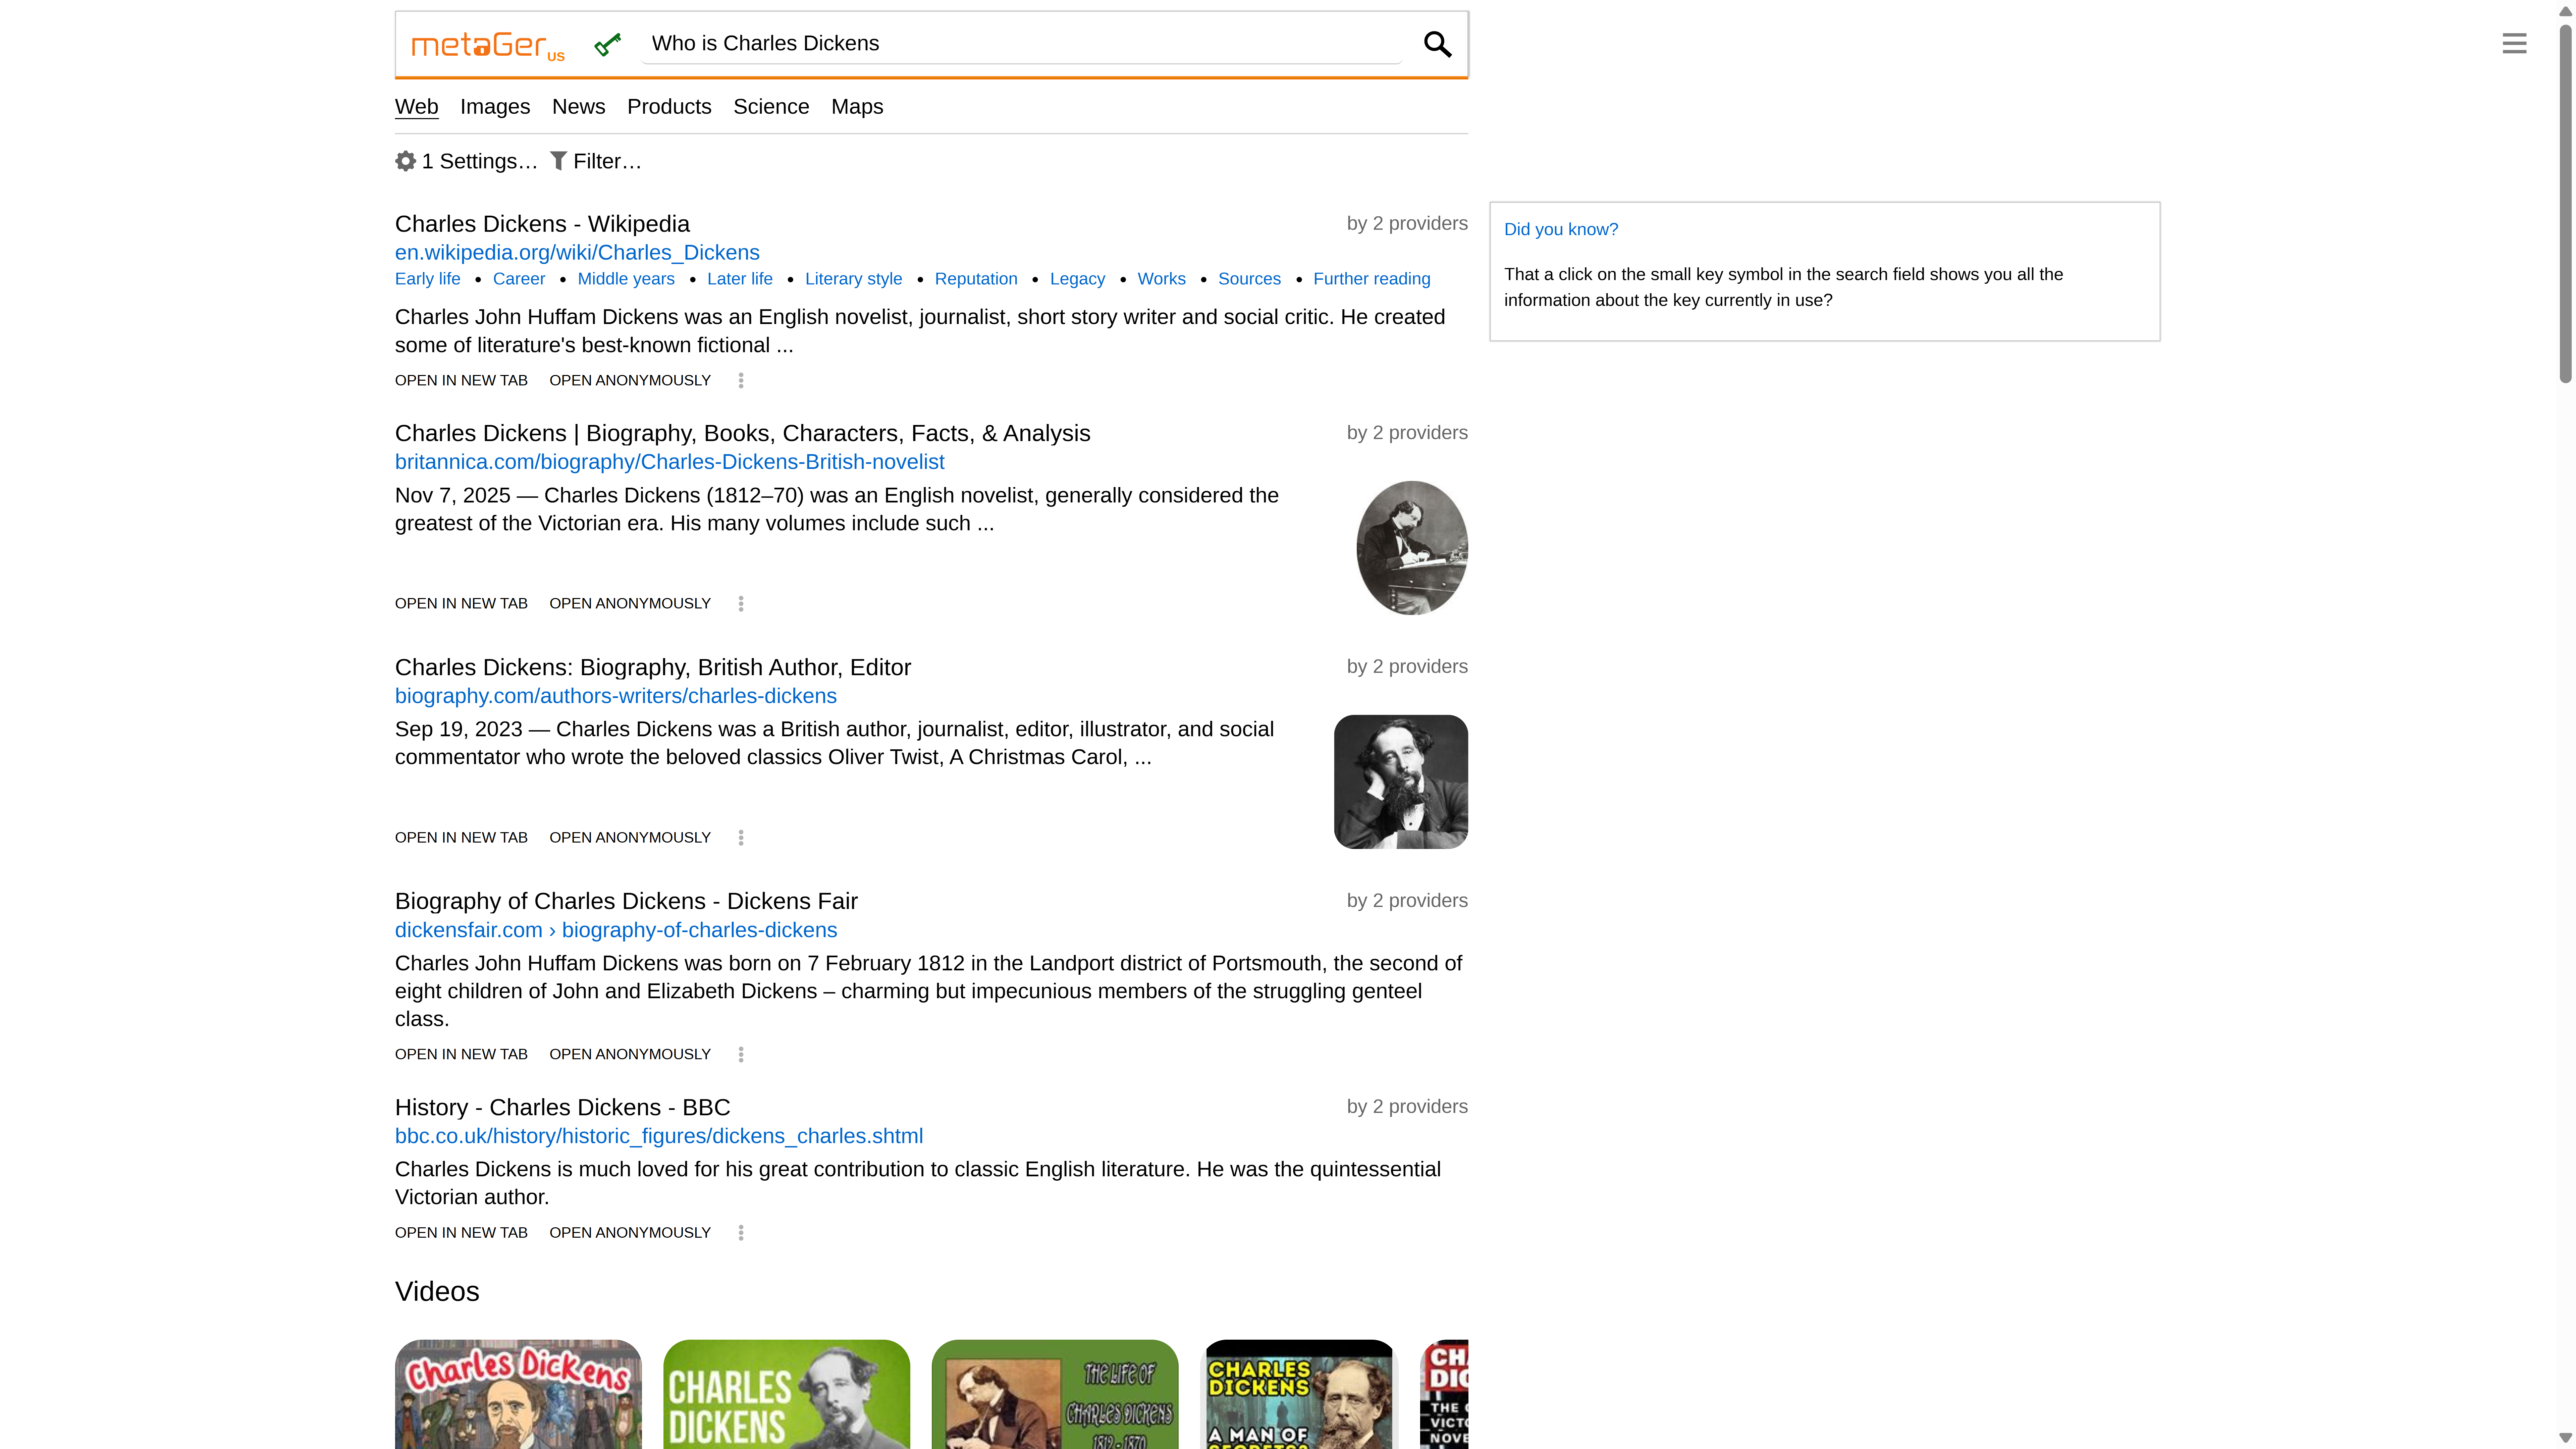Image resolution: width=2576 pixels, height=1449 pixels.
Task: Follow the Literary style Wikipedia sublink
Action: [x=853, y=279]
